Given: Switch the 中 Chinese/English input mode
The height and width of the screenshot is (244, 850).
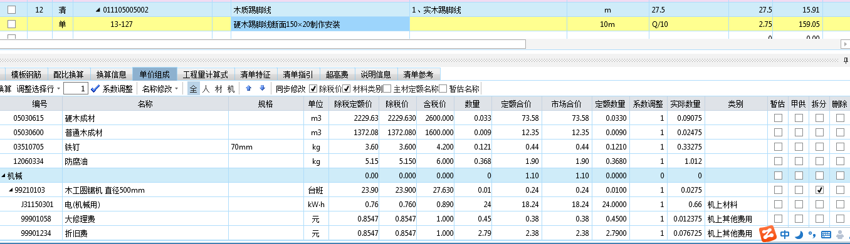Looking at the screenshot, I should click(785, 235).
